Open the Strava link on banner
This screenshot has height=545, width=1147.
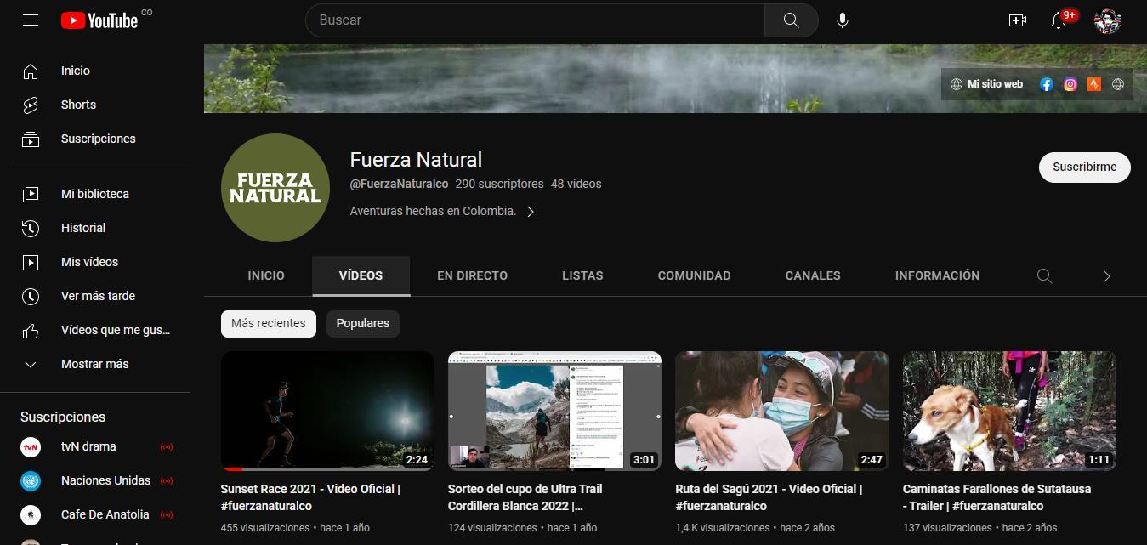tap(1094, 84)
